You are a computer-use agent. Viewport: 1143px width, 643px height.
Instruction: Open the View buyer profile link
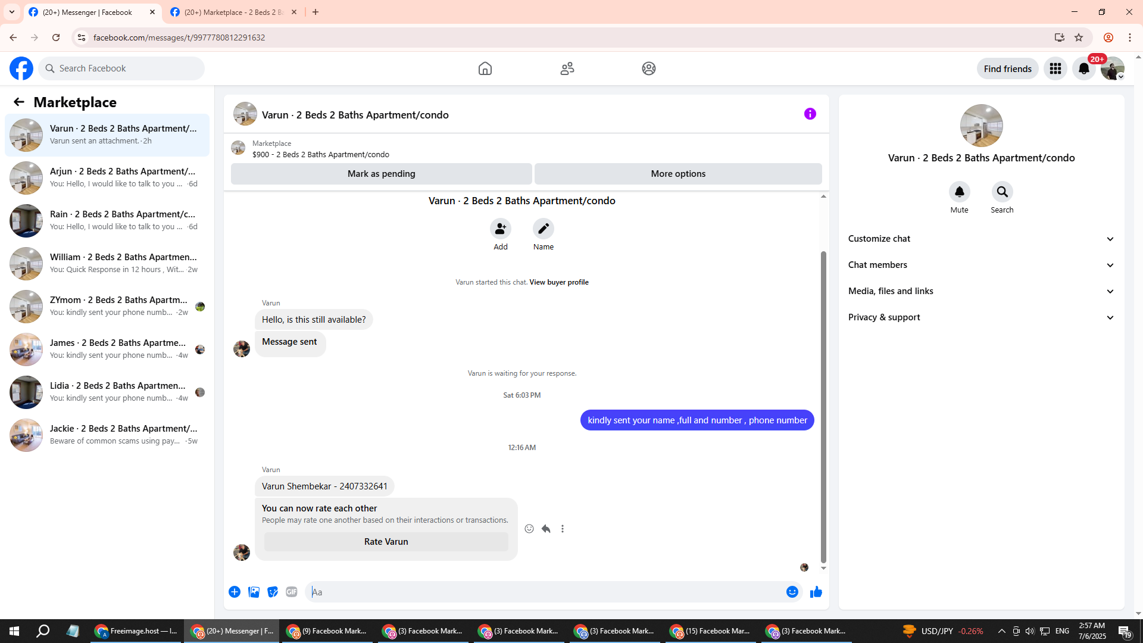[x=558, y=282]
